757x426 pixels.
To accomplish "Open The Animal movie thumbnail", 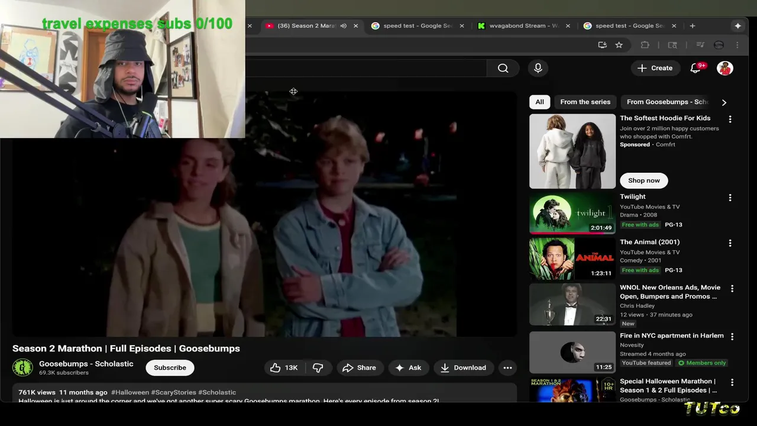I will 572,259.
